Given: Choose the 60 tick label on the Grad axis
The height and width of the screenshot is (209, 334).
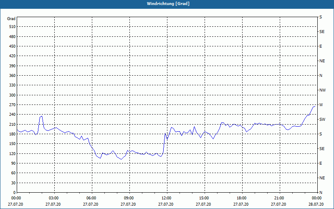Looking at the screenshot, I should pyautogui.click(x=13, y=173).
